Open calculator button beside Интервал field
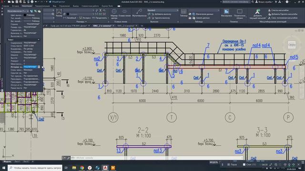Image resolution: width=305 pixels, height=171 pixels. click(39, 67)
